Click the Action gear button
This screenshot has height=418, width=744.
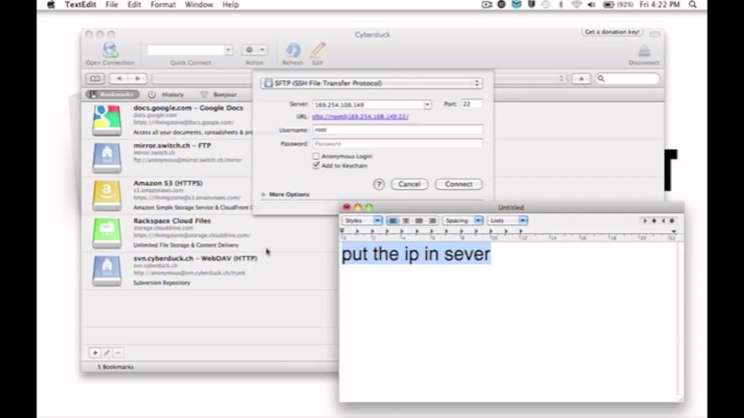254,50
